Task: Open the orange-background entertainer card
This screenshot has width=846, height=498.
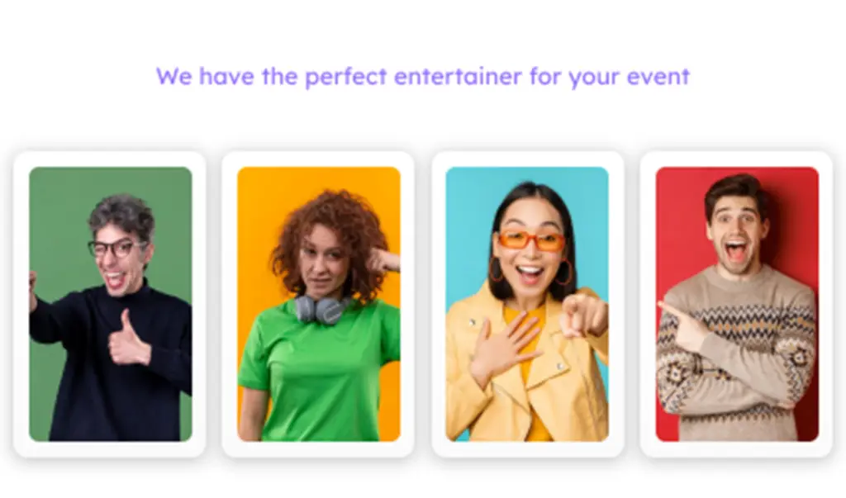Action: pos(318,304)
